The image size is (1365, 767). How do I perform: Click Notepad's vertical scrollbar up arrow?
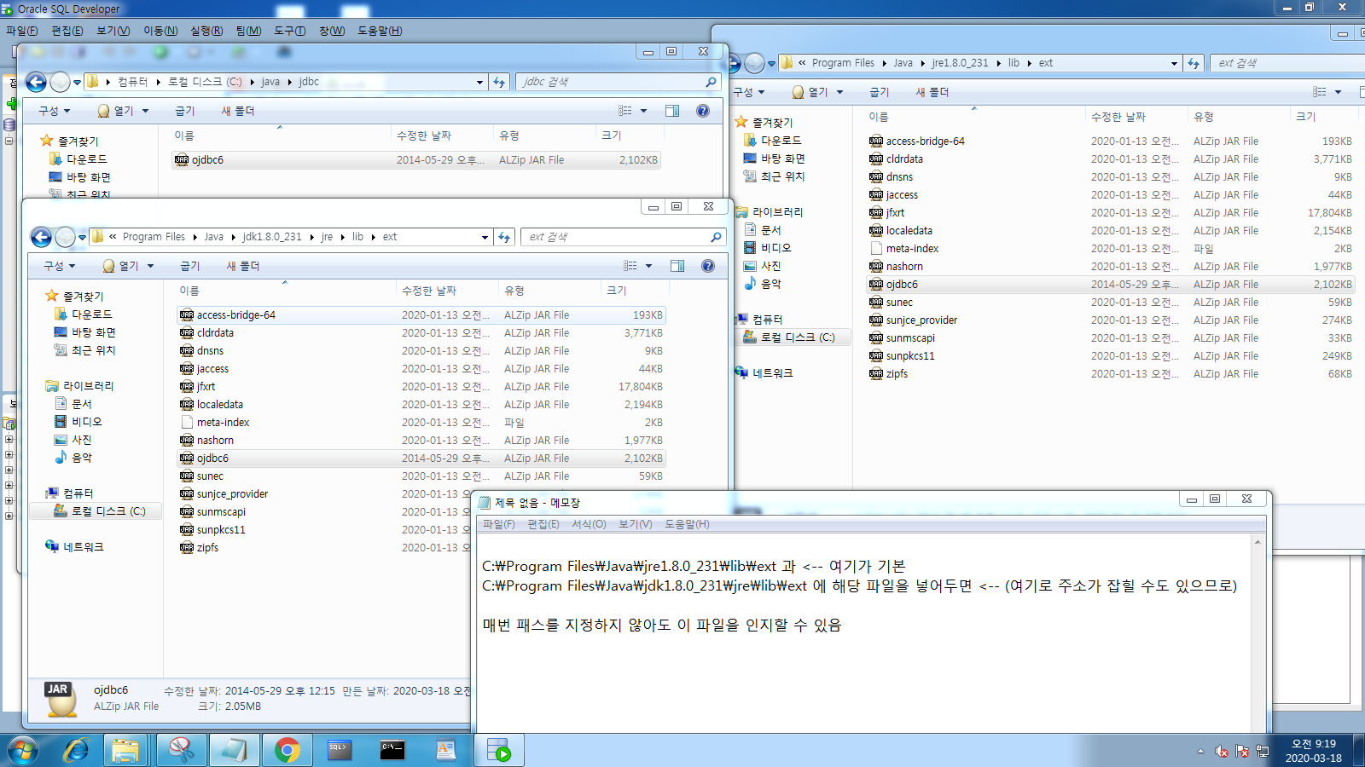[x=1258, y=541]
